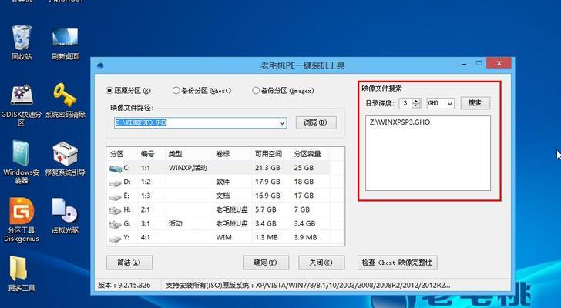Click the 搜索 button
Viewport: 561px width, 308px height.
point(475,103)
